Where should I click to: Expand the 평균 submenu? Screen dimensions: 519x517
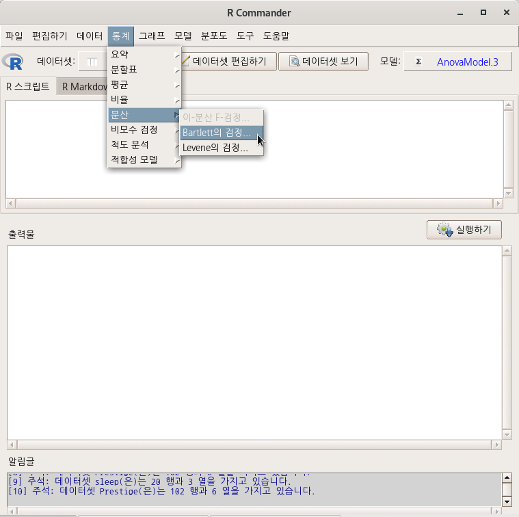[145, 85]
